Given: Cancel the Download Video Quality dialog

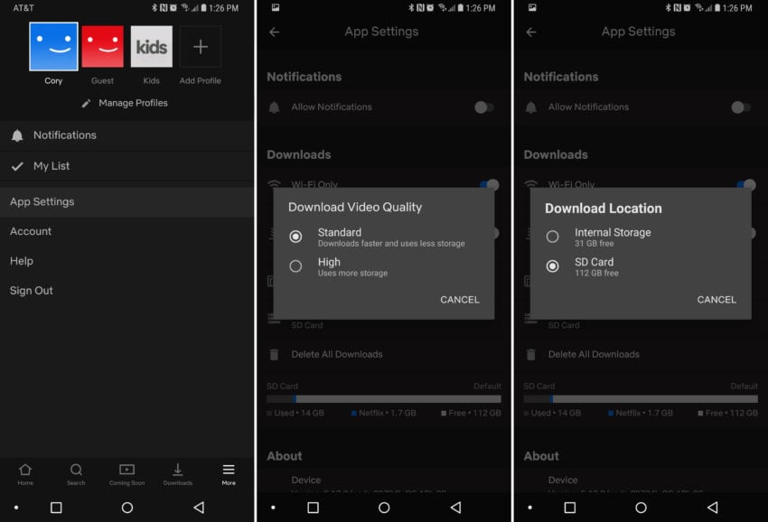Looking at the screenshot, I should (459, 300).
